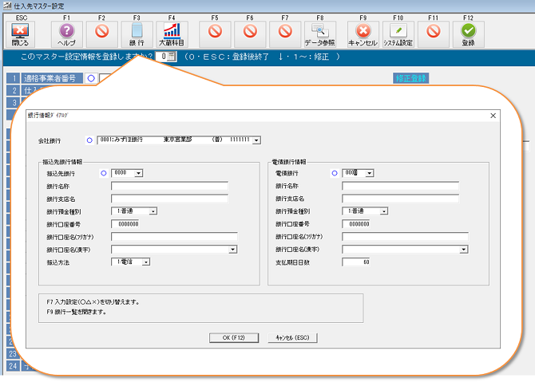Open the 振込方法 dropdown
The width and height of the screenshot is (535, 382).
coord(147,262)
